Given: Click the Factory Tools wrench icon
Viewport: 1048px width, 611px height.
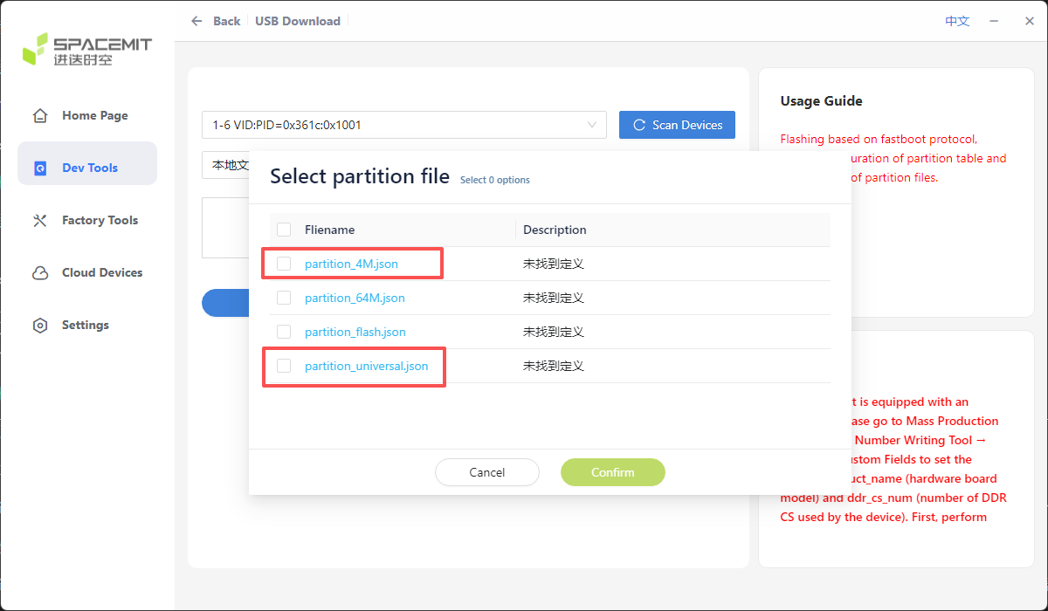Looking at the screenshot, I should [40, 220].
